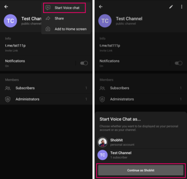Select Start Voice chat menu entry
The image size is (187, 179).
(64, 8)
